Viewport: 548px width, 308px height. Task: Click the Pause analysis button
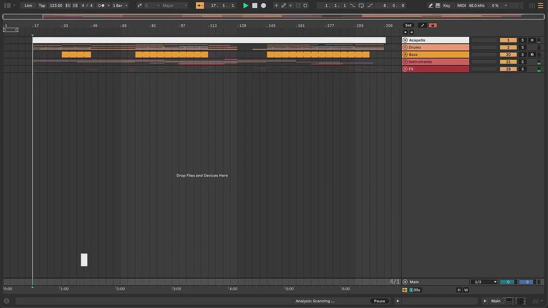379,301
